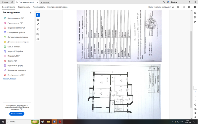Open Объединение файлов tool
The image size is (198, 124).
pyautogui.click(x=16, y=32)
